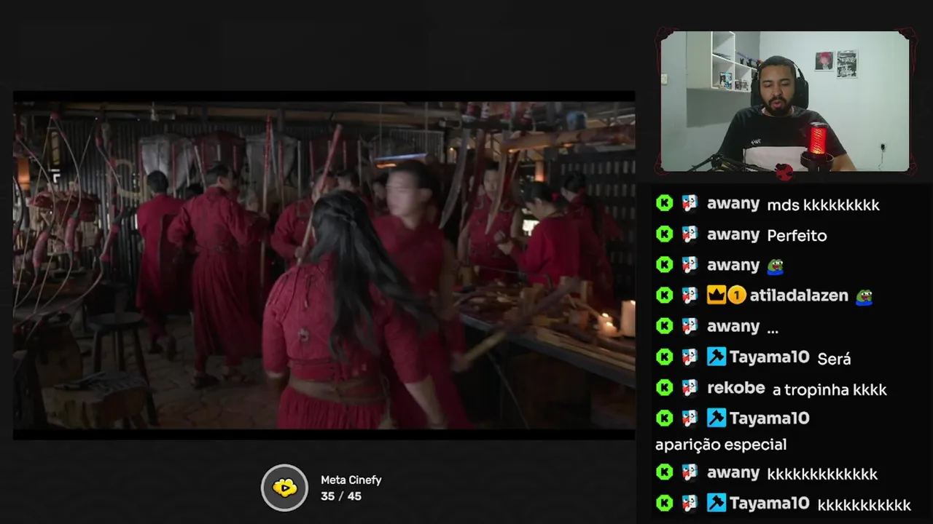Screen dimensions: 933x524
Task: Click the channel badge in rekobe's row
Action: [x=690, y=387]
